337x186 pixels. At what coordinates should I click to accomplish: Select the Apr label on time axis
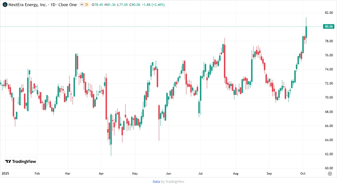(x=101, y=174)
